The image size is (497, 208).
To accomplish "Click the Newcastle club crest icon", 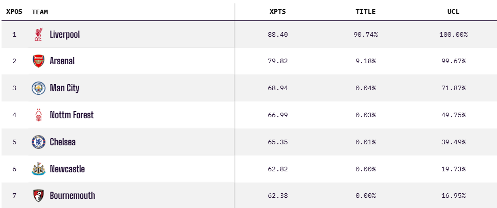I will point(38,169).
